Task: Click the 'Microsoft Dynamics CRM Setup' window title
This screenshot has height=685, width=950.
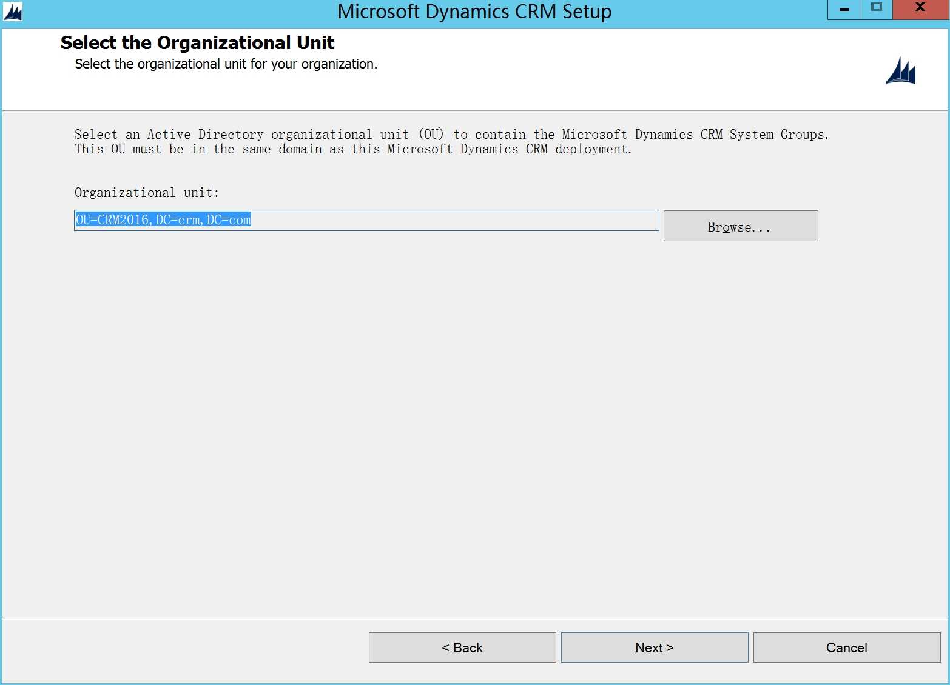Action: (x=474, y=12)
